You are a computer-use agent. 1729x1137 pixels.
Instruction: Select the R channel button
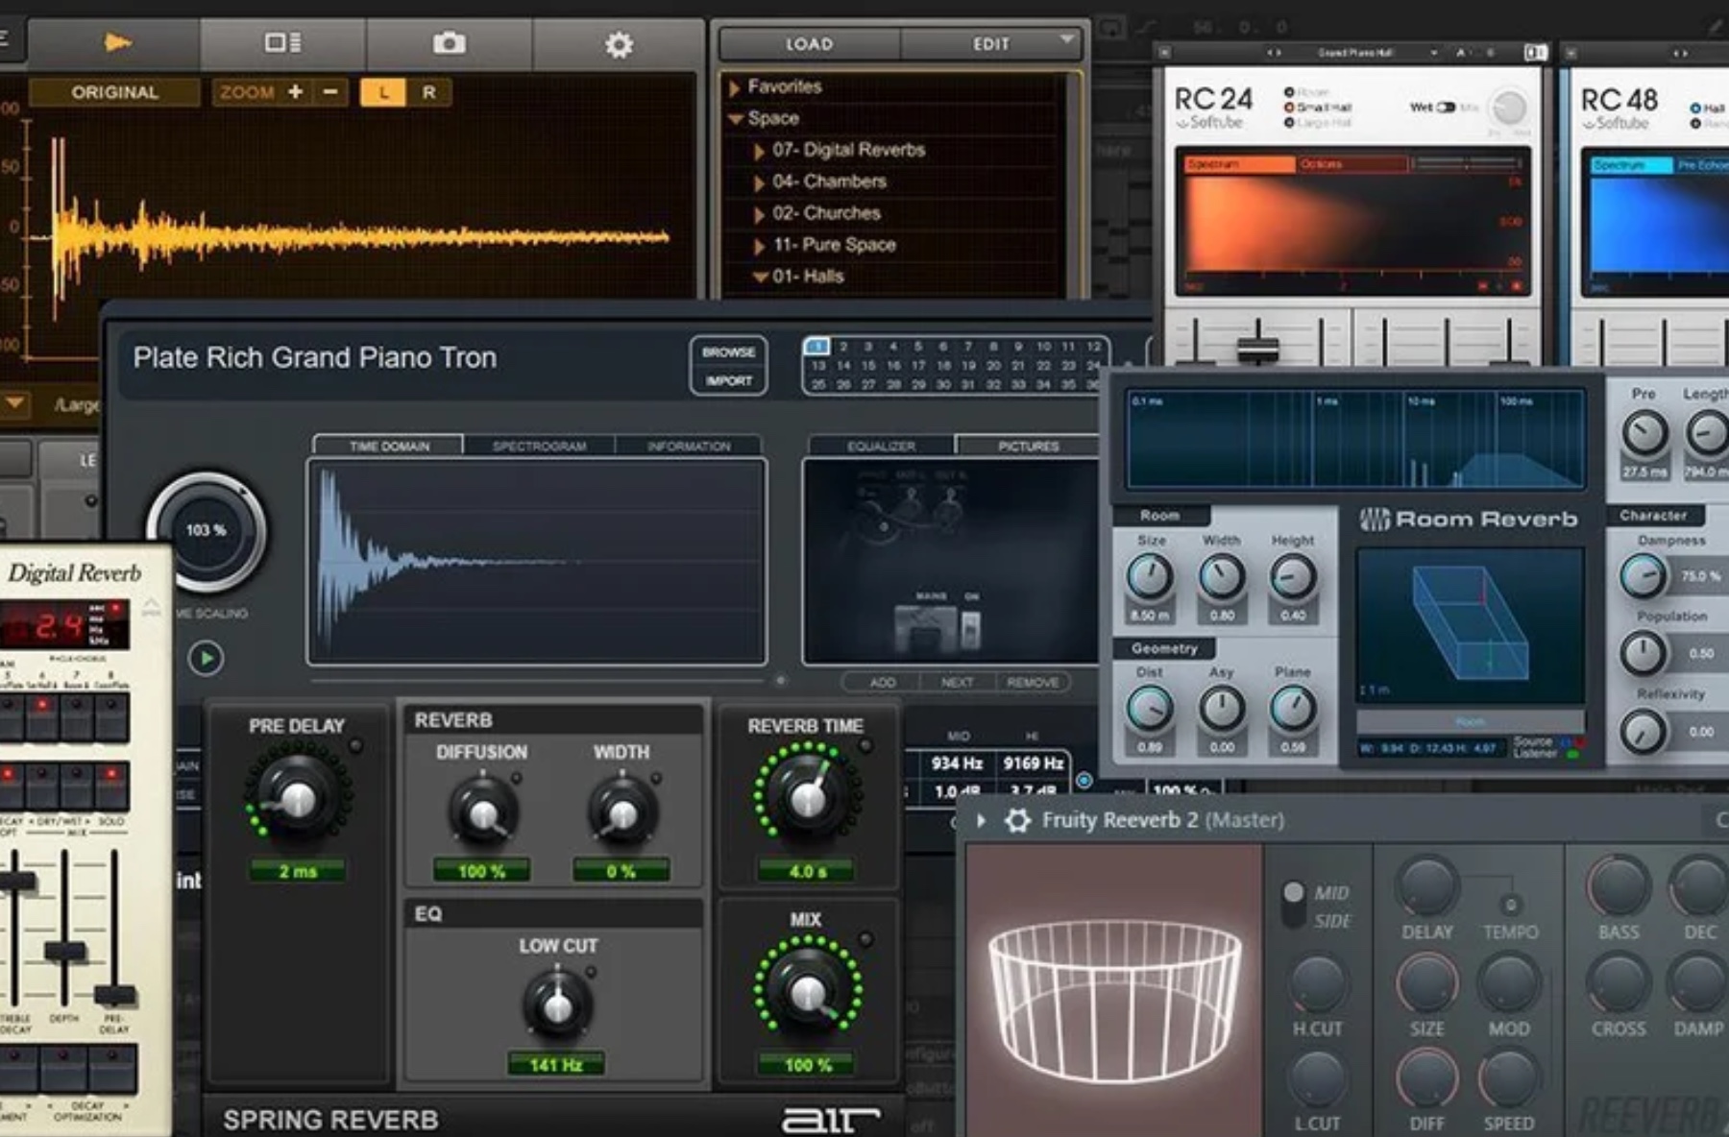click(428, 92)
